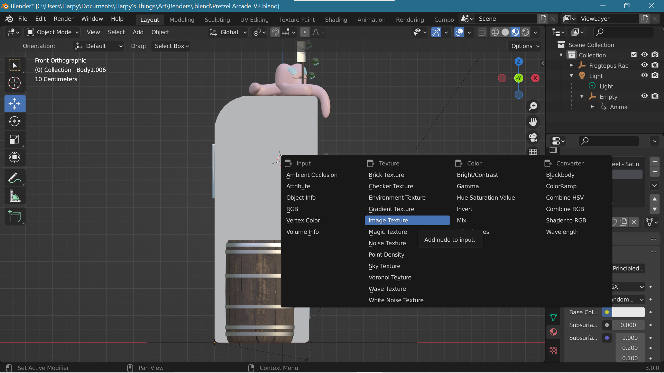Screen dimensions: 664x373
Task: Toggle viewport gizmos button
Action: click(436, 32)
